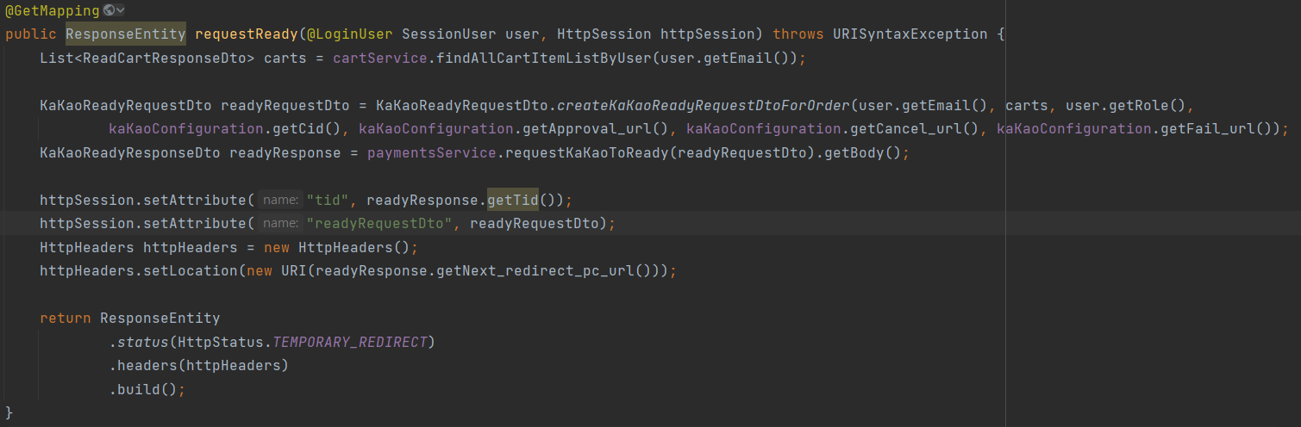Click the new HttpHeaders() constructor call

[x=337, y=248]
